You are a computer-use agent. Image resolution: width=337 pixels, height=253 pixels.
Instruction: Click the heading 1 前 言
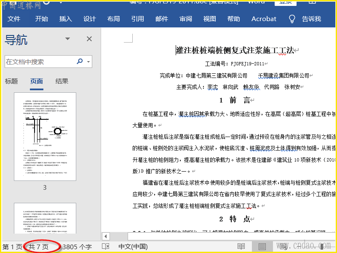(x=235, y=100)
